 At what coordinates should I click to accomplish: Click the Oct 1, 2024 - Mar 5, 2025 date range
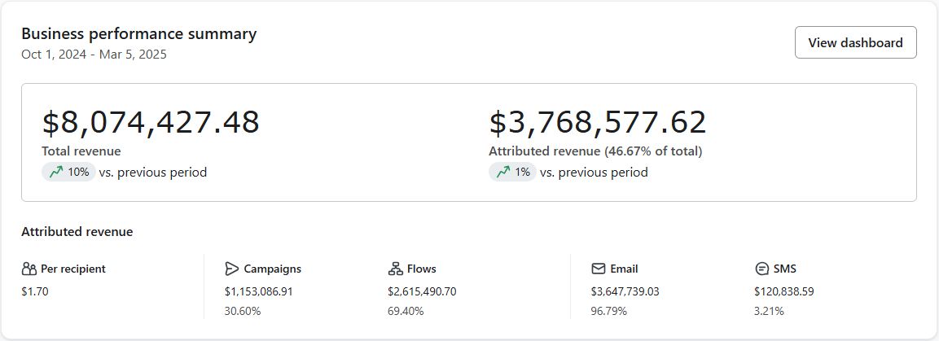94,55
